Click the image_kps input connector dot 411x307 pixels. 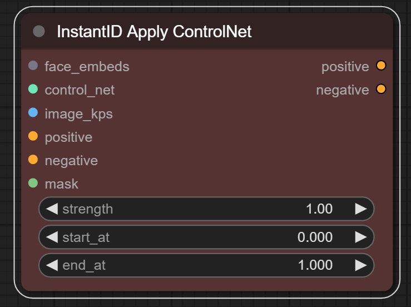(33, 113)
